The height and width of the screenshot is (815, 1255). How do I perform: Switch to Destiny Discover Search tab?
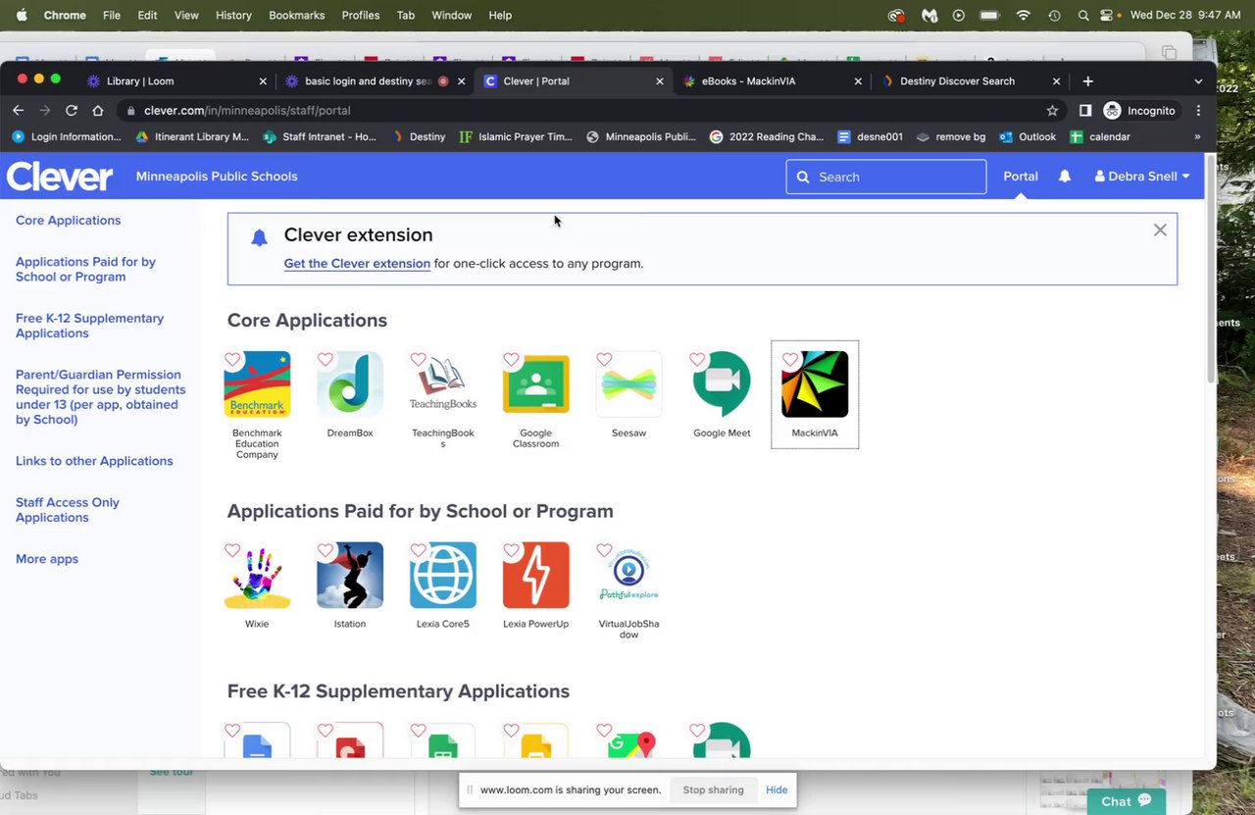coord(970,81)
